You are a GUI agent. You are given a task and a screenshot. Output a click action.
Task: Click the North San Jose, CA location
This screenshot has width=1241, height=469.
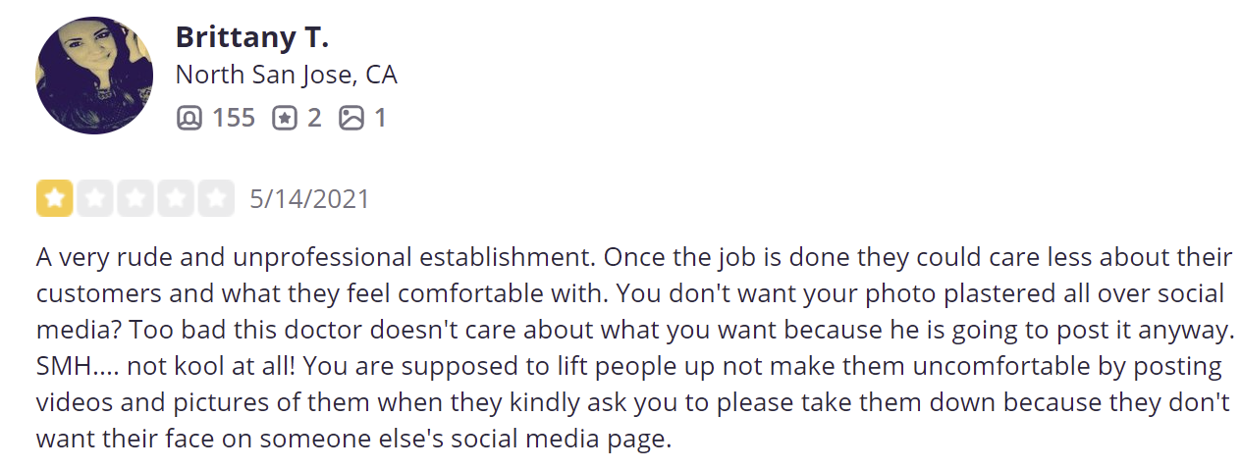[286, 76]
